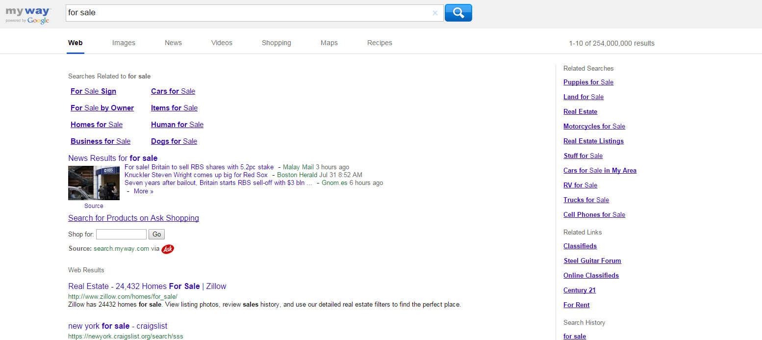Click the 'Homes for Sale' link
This screenshot has height=340, width=762.
pyautogui.click(x=97, y=125)
